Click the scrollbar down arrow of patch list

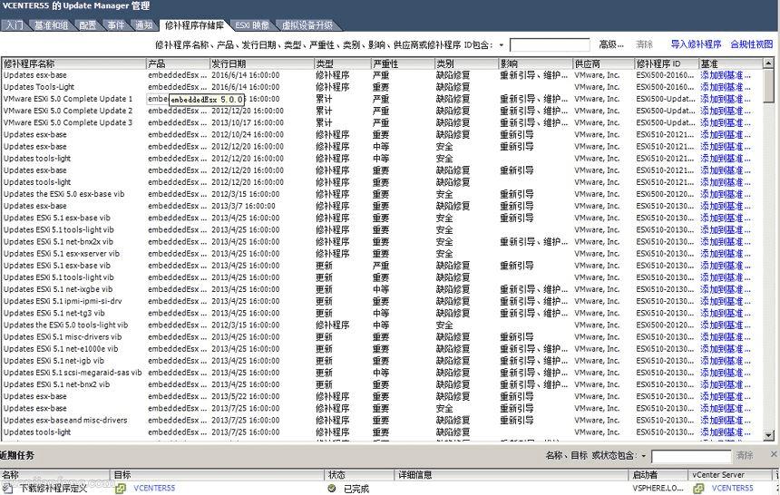tap(768, 435)
